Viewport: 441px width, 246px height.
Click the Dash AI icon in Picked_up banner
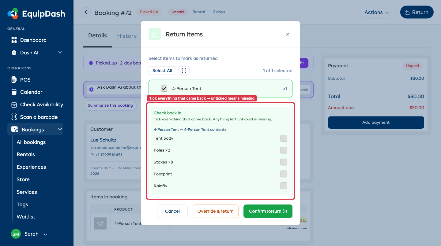tap(91, 63)
